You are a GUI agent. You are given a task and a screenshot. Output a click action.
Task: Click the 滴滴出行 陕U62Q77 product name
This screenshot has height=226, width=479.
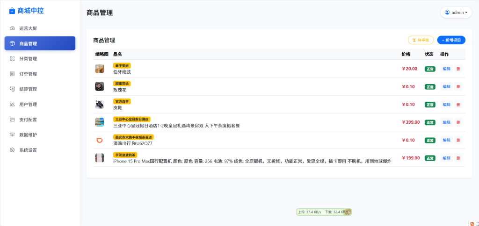coord(132,143)
